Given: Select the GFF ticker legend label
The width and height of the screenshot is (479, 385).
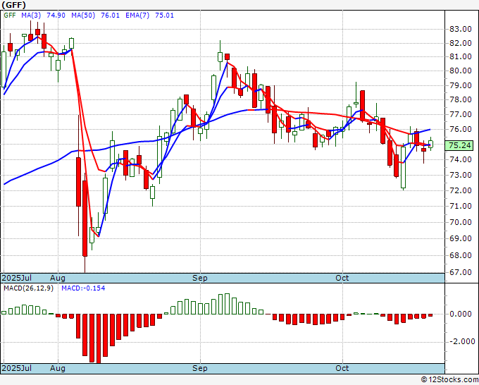Looking at the screenshot, I should 9,16.
